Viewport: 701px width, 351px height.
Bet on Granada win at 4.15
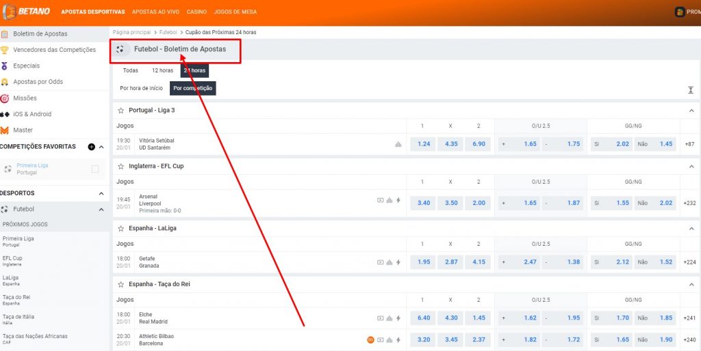pos(478,262)
